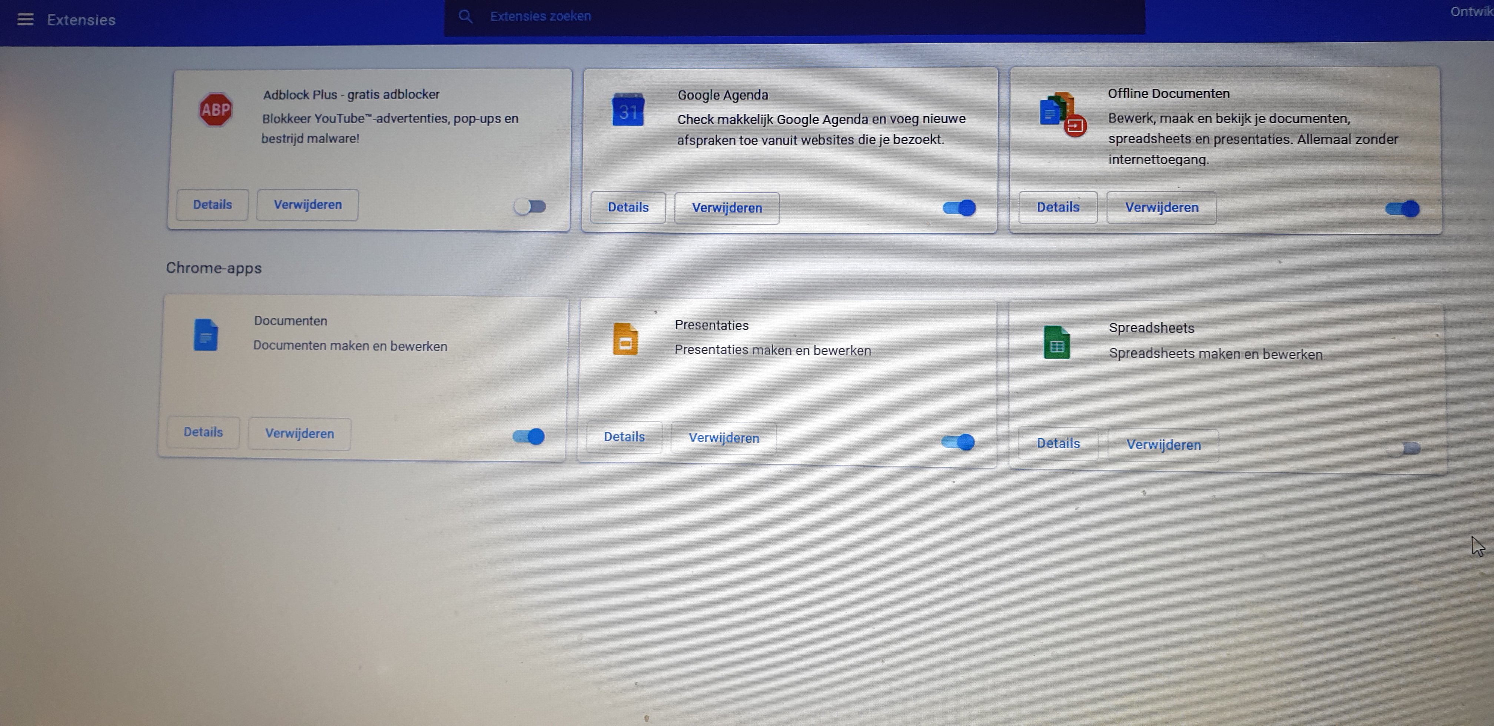This screenshot has width=1494, height=726.
Task: Click the Google Agenda title text
Action: coord(723,95)
